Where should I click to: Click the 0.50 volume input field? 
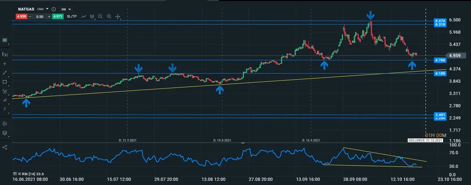(39, 16)
